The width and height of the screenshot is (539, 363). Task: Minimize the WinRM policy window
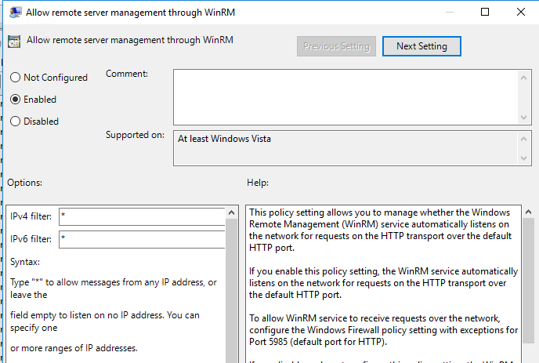(x=449, y=13)
